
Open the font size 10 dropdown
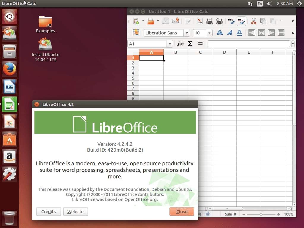[x=209, y=33]
